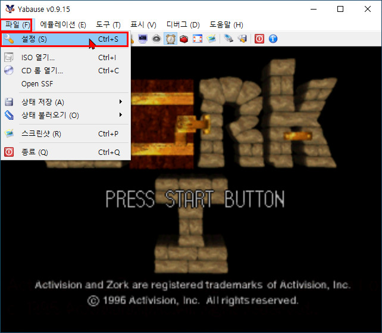
Task: Open the 디버그 (D) menu
Action: (183, 25)
